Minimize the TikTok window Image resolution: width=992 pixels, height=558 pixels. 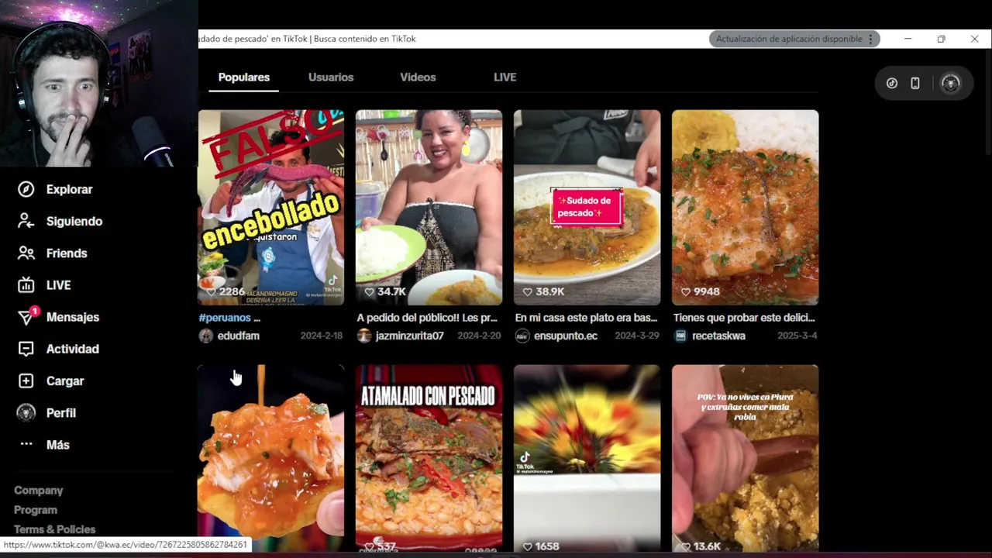(908, 39)
